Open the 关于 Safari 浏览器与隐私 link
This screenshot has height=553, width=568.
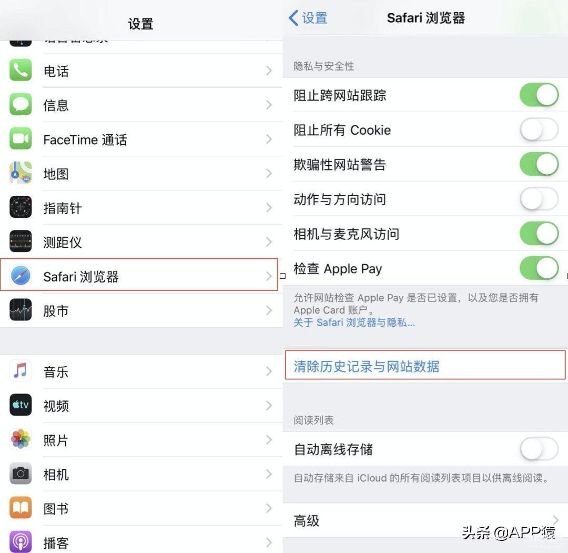354,322
